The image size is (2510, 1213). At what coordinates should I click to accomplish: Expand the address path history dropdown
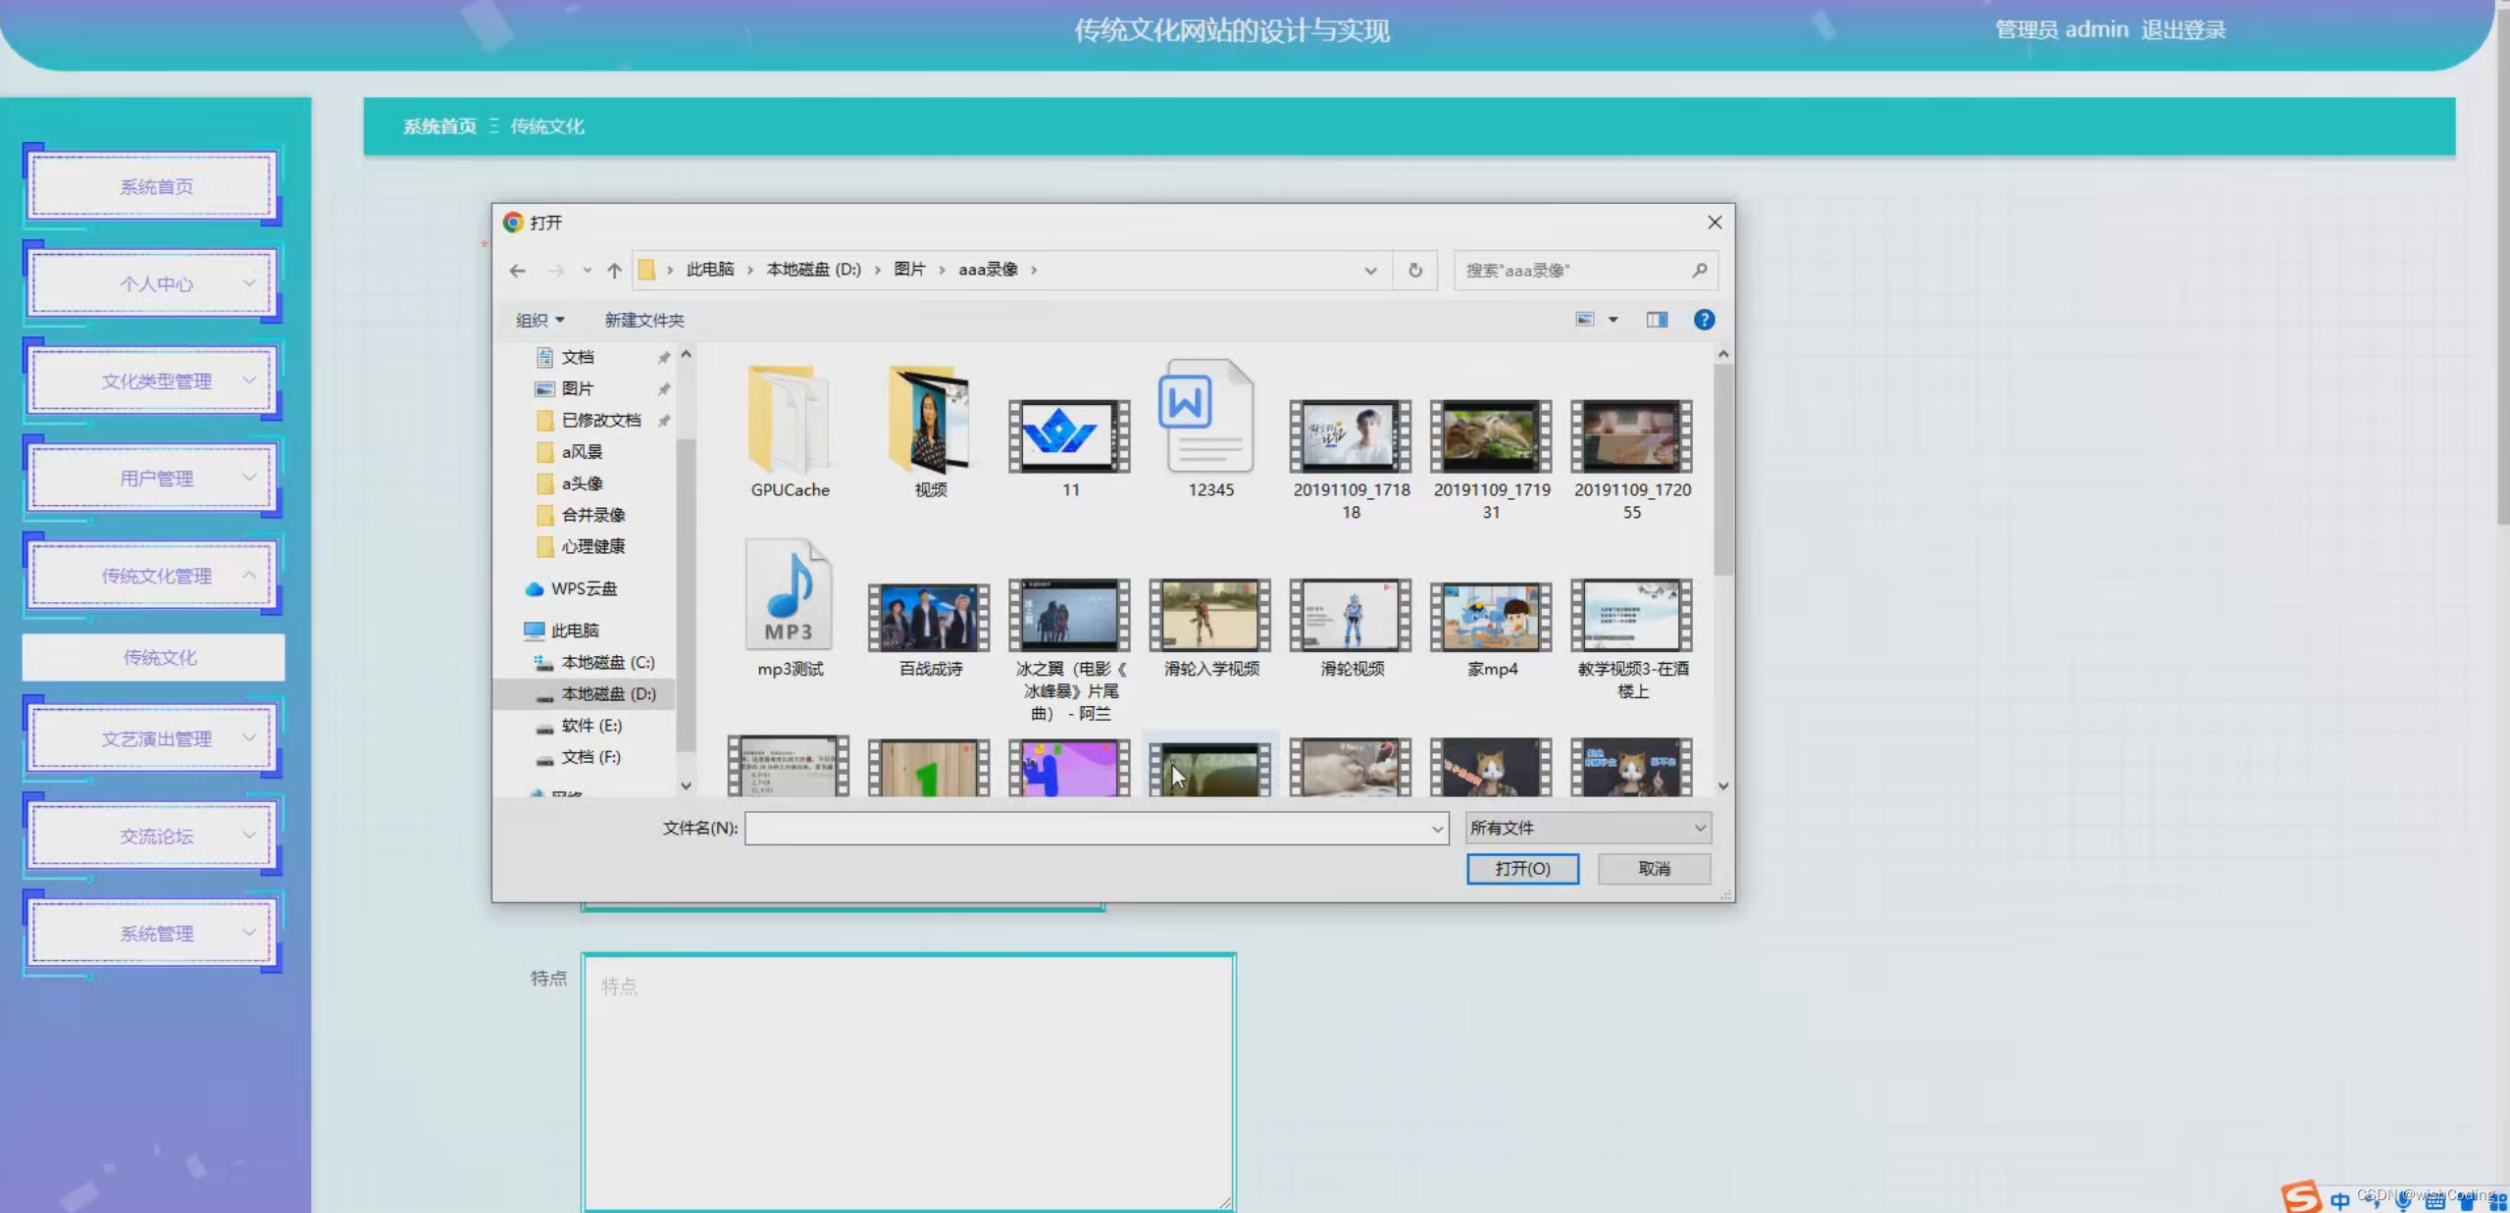pos(1370,270)
